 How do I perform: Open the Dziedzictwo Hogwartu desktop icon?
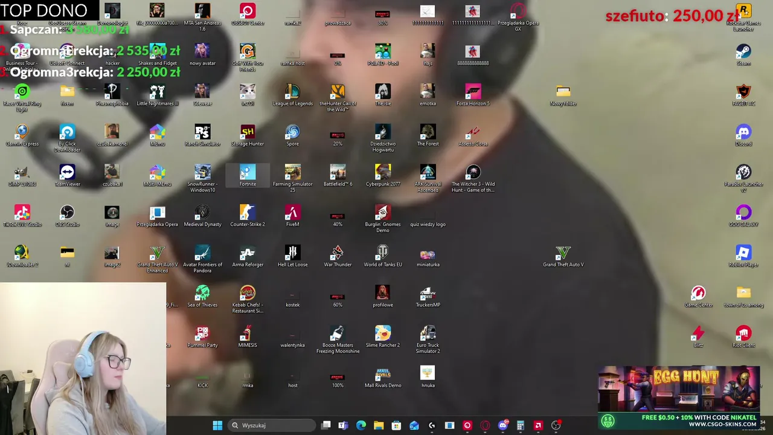point(383,137)
